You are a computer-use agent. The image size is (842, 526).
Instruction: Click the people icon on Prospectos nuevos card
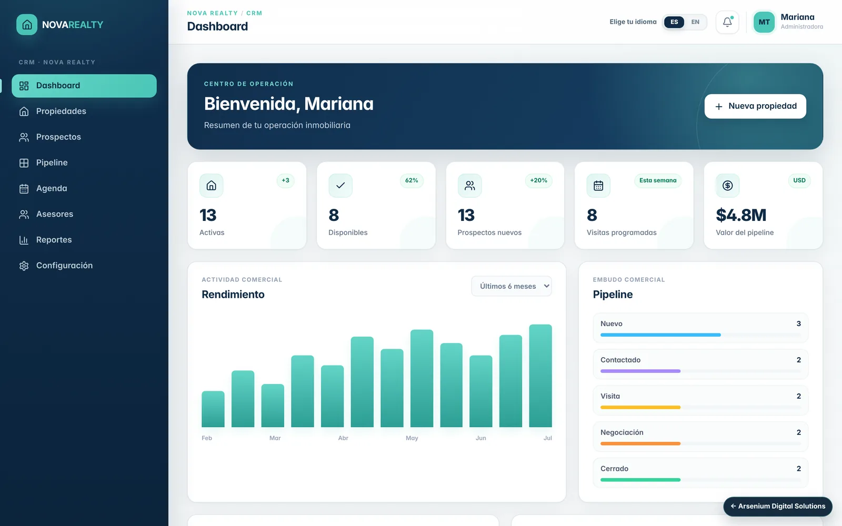[469, 186]
